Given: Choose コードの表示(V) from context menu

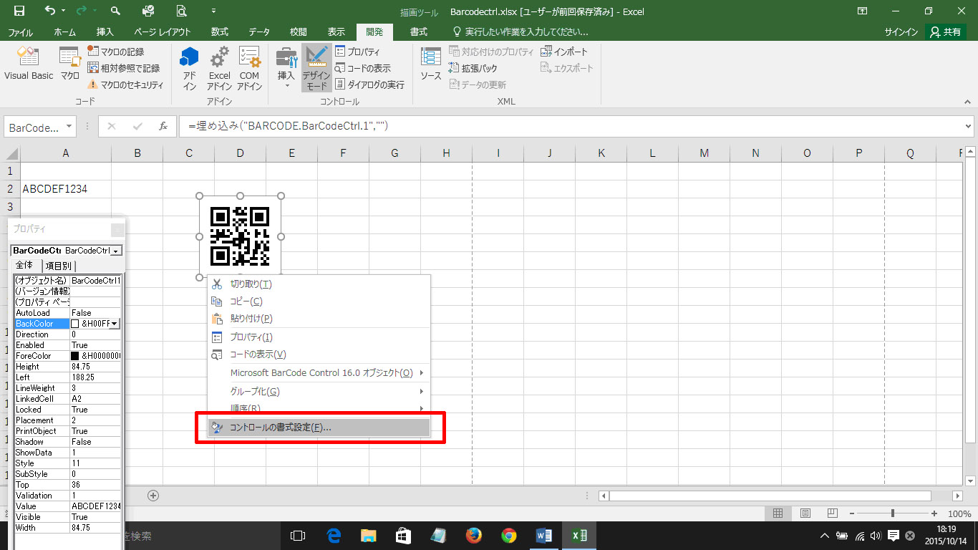Looking at the screenshot, I should point(319,354).
